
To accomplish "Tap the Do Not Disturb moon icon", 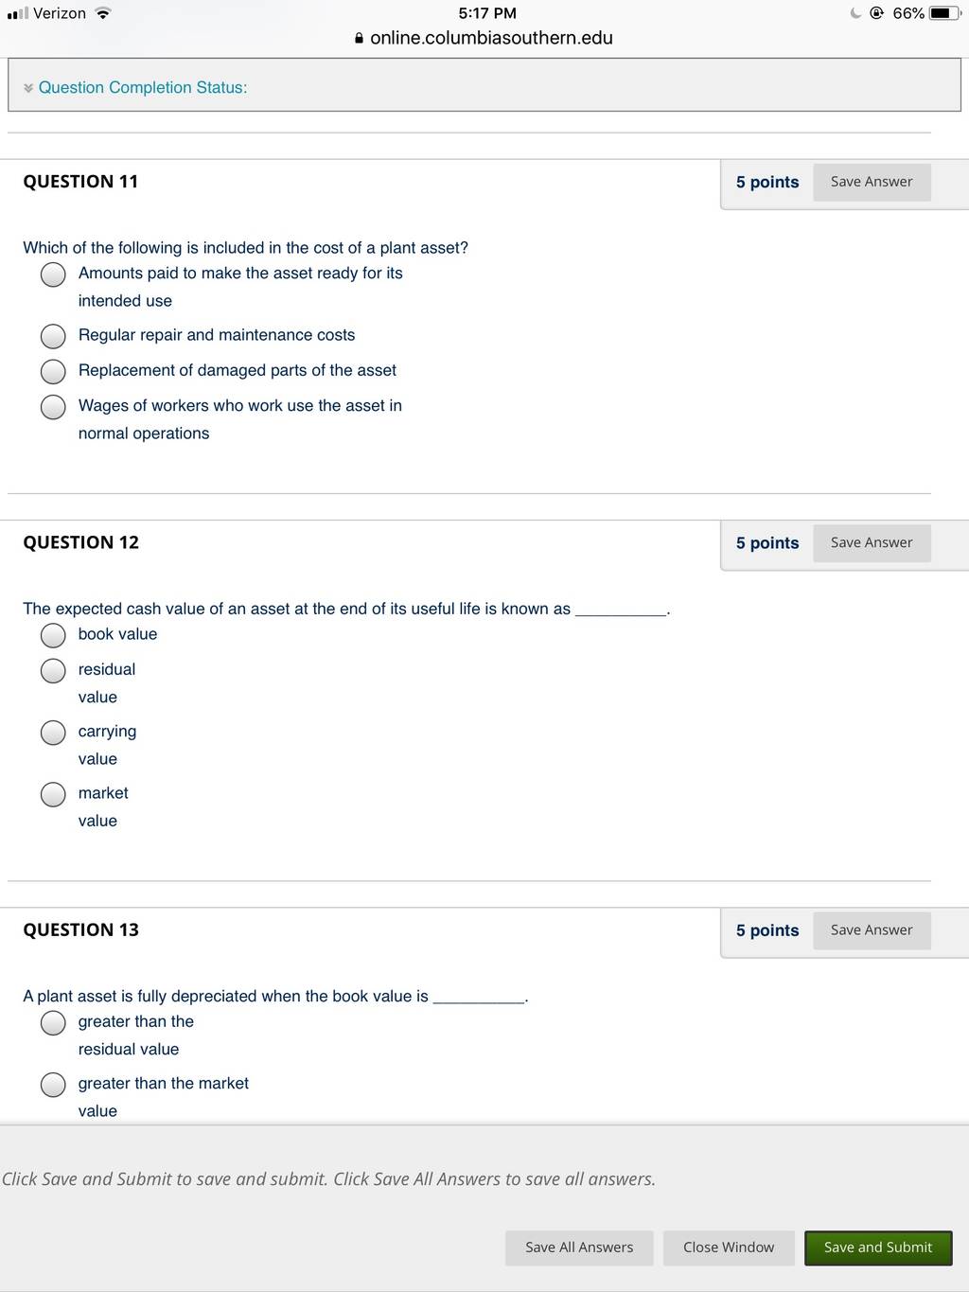I will pos(855,13).
